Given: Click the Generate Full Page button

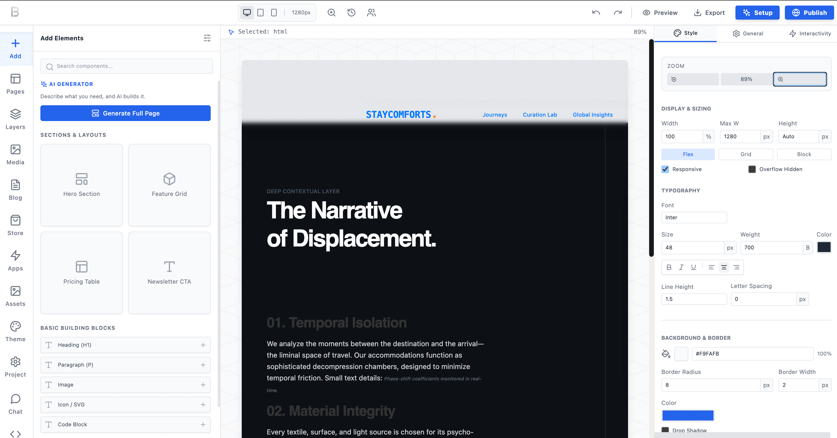Looking at the screenshot, I should pyautogui.click(x=126, y=113).
